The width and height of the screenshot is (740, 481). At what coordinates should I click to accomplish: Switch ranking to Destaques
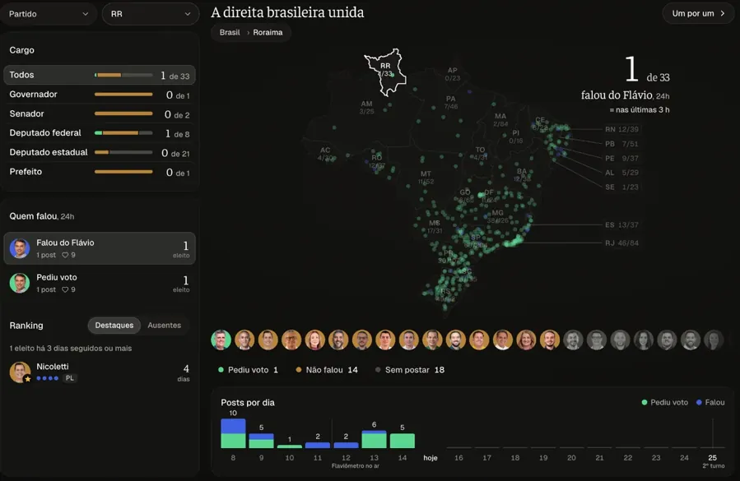point(114,326)
